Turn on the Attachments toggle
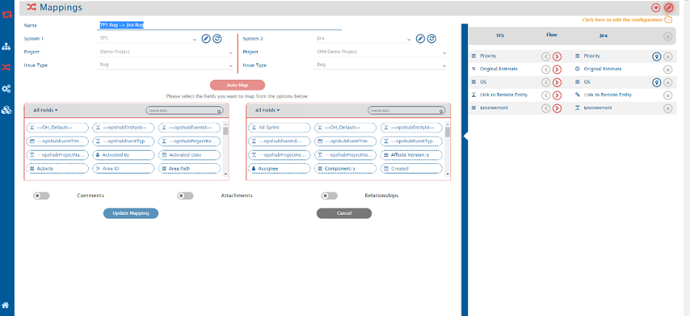 pyautogui.click(x=185, y=196)
